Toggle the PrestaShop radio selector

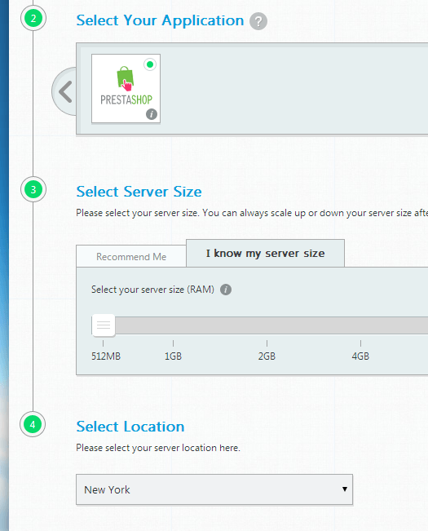(x=150, y=64)
